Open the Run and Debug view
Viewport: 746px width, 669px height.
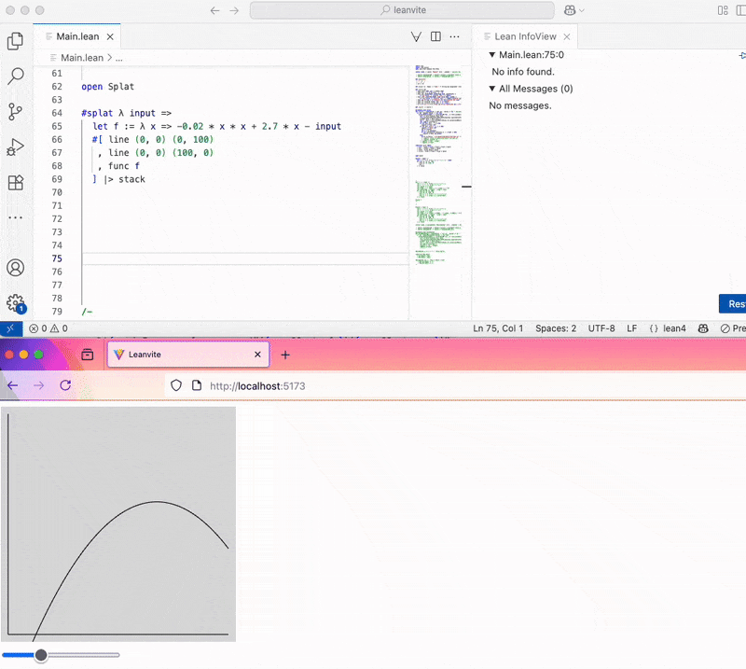pyautogui.click(x=15, y=147)
